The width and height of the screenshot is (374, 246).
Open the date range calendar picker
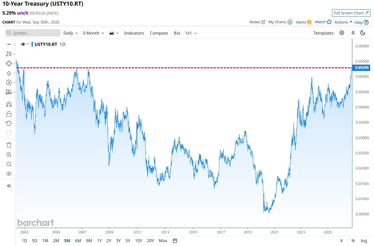point(175,241)
